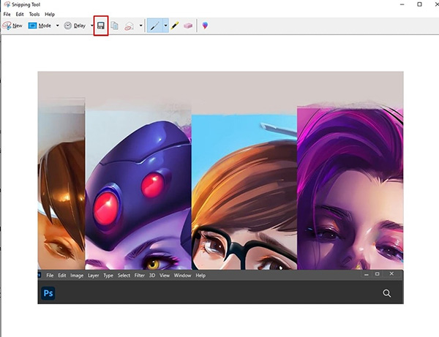This screenshot has width=439, height=337.
Task: Expand the Pen options dropdown arrow
Action: 165,26
